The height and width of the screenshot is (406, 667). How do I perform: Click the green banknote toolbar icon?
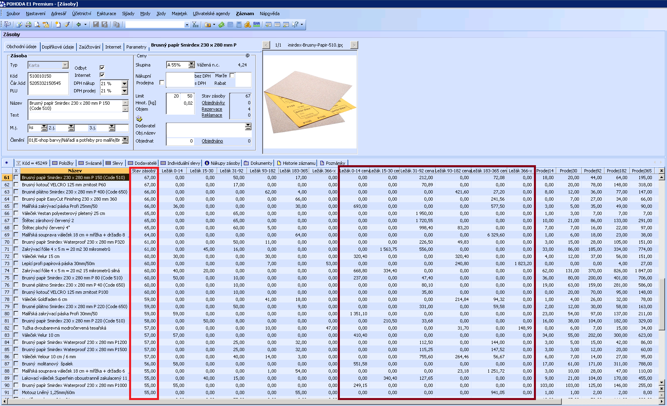click(222, 24)
